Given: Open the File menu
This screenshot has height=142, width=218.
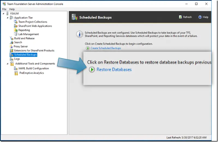Looking at the screenshot, I should [x=4, y=9].
